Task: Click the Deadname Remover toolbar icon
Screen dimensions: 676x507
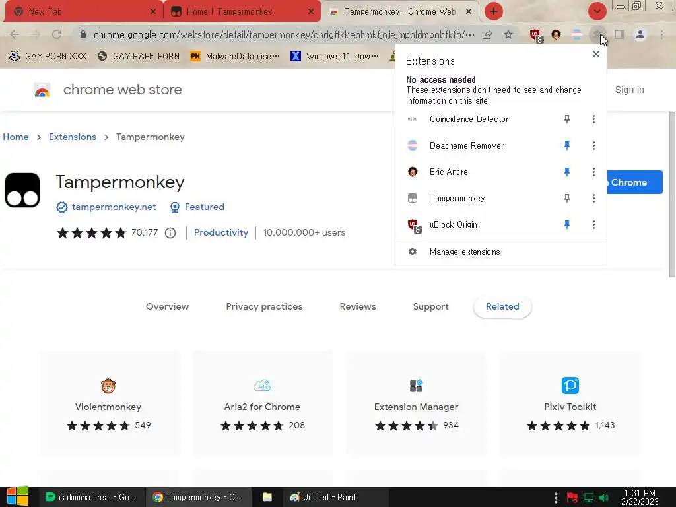Action: (x=577, y=34)
